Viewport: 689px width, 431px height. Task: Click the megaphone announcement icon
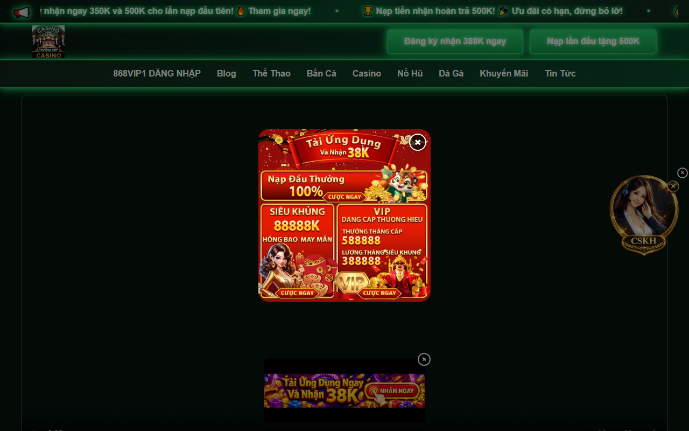coord(22,12)
